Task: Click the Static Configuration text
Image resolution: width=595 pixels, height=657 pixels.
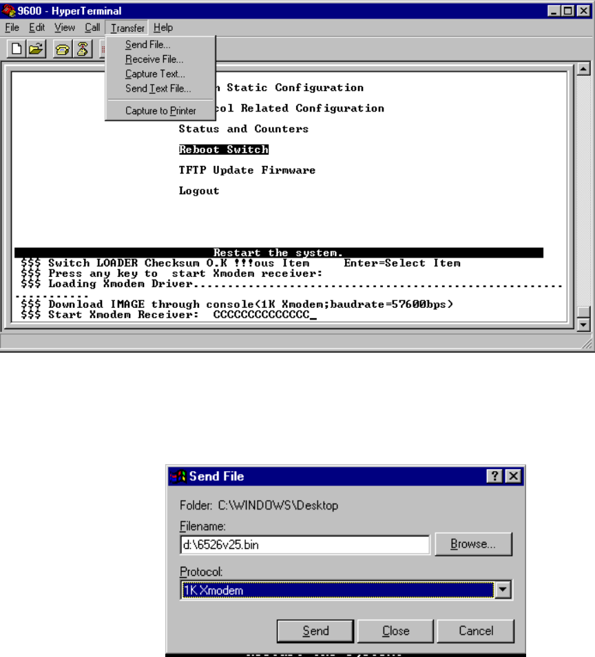Action: (x=295, y=87)
